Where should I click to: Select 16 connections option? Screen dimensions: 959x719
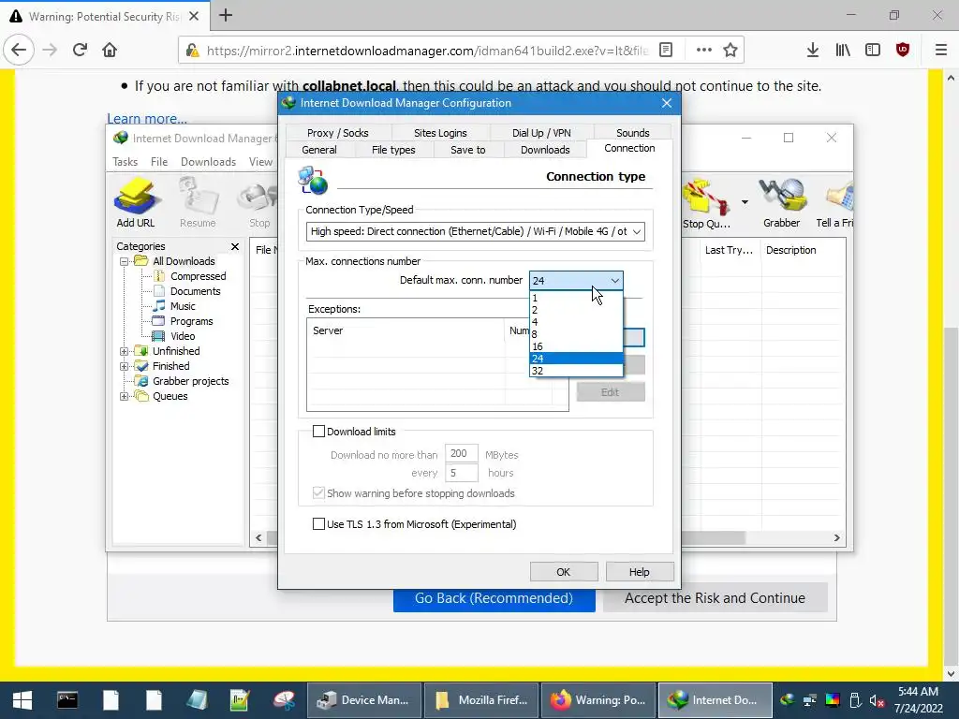[x=576, y=346]
